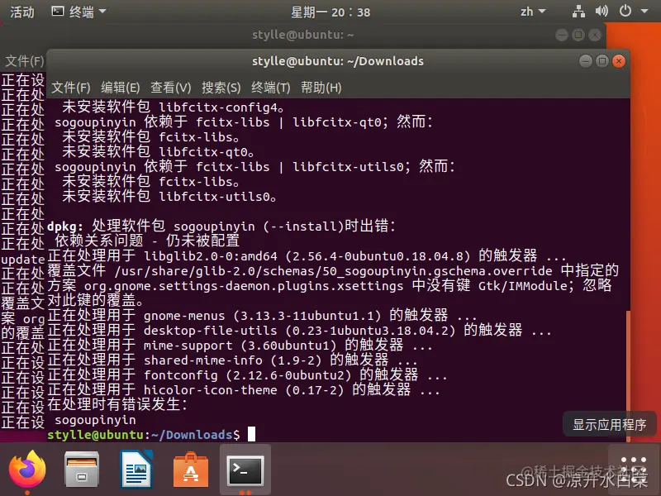Click text 未安装软件包 libfcitx-qt0。
Screen dimensions: 661x496
(158, 151)
